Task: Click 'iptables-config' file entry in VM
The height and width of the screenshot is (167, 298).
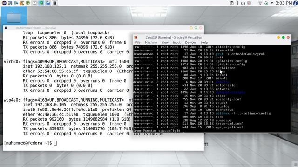Action: 230,64
